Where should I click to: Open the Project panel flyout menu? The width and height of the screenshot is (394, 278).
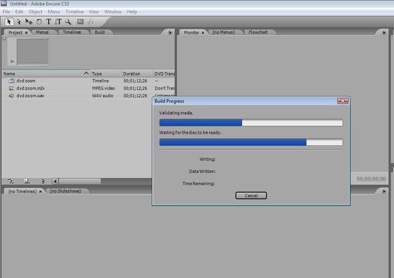170,32
